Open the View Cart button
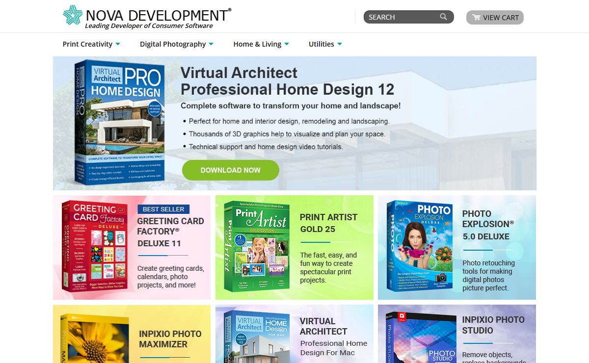The width and height of the screenshot is (589, 363). click(495, 17)
